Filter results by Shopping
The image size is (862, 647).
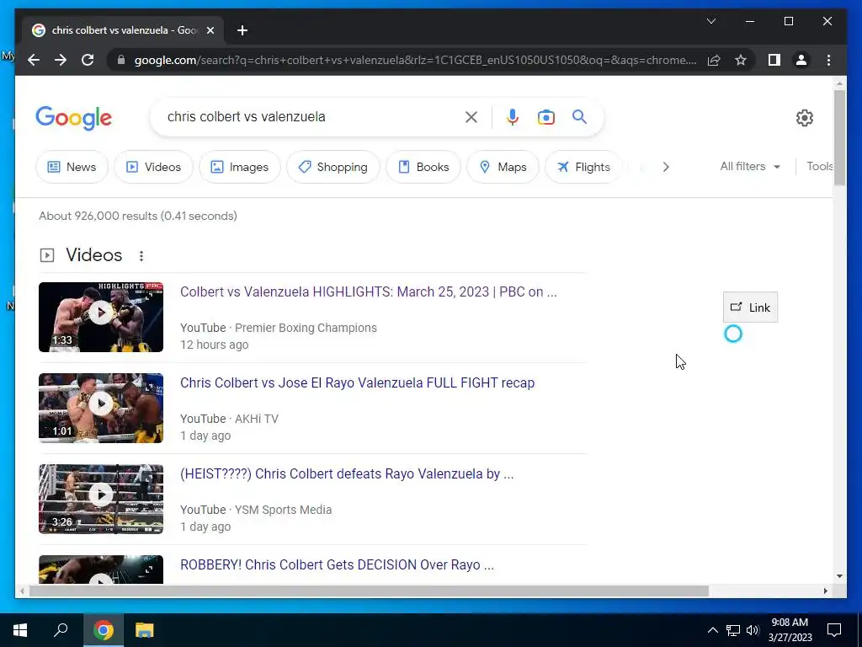click(333, 167)
